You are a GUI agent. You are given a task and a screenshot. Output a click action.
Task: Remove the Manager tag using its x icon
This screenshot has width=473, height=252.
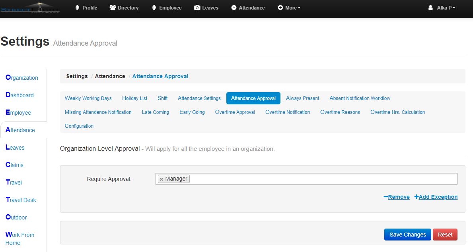point(162,179)
